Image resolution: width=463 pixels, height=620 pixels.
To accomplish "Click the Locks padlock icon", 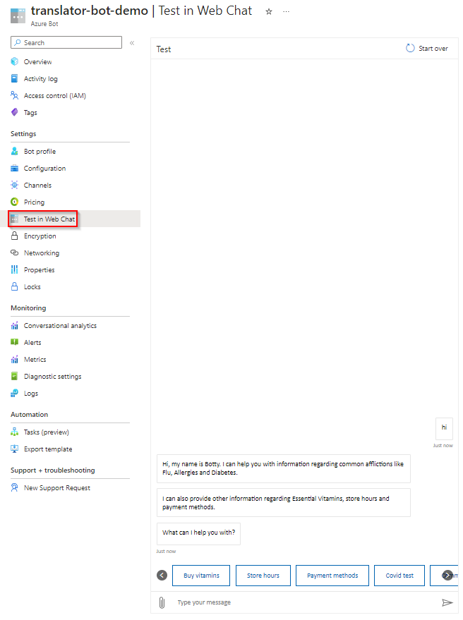I will (x=15, y=286).
